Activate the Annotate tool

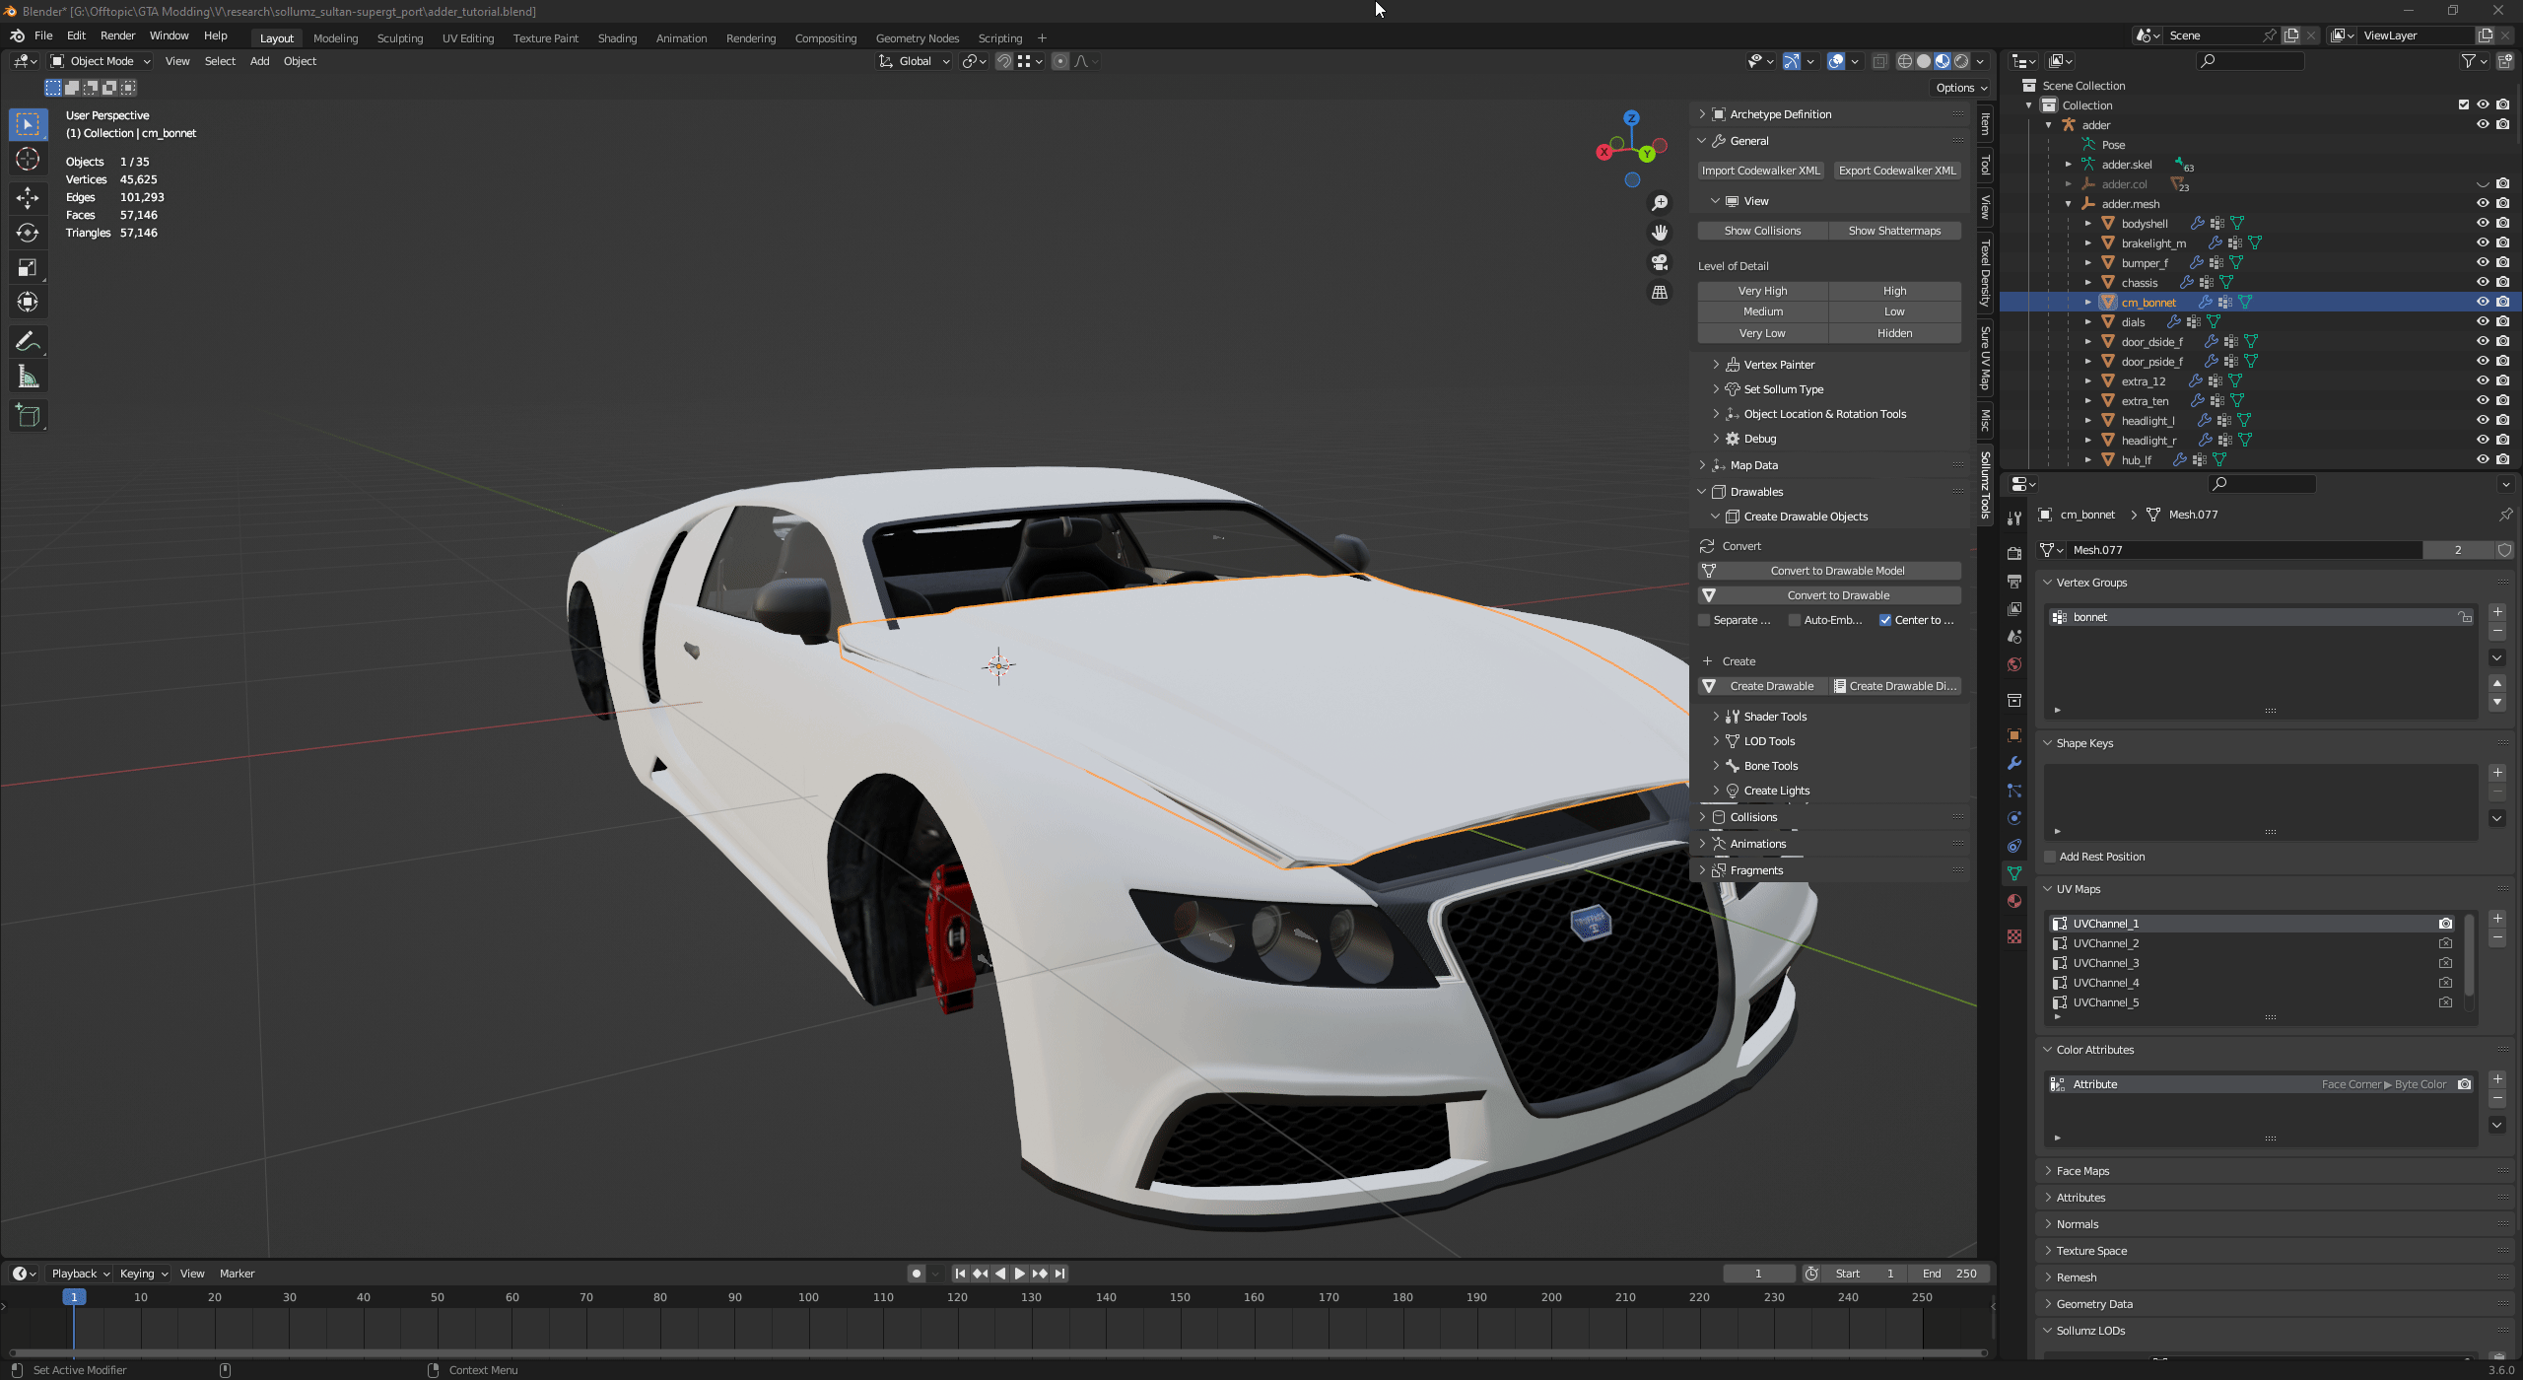pos(28,342)
